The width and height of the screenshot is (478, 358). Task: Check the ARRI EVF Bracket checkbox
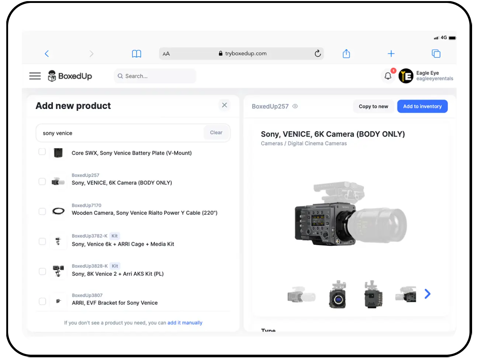(42, 301)
